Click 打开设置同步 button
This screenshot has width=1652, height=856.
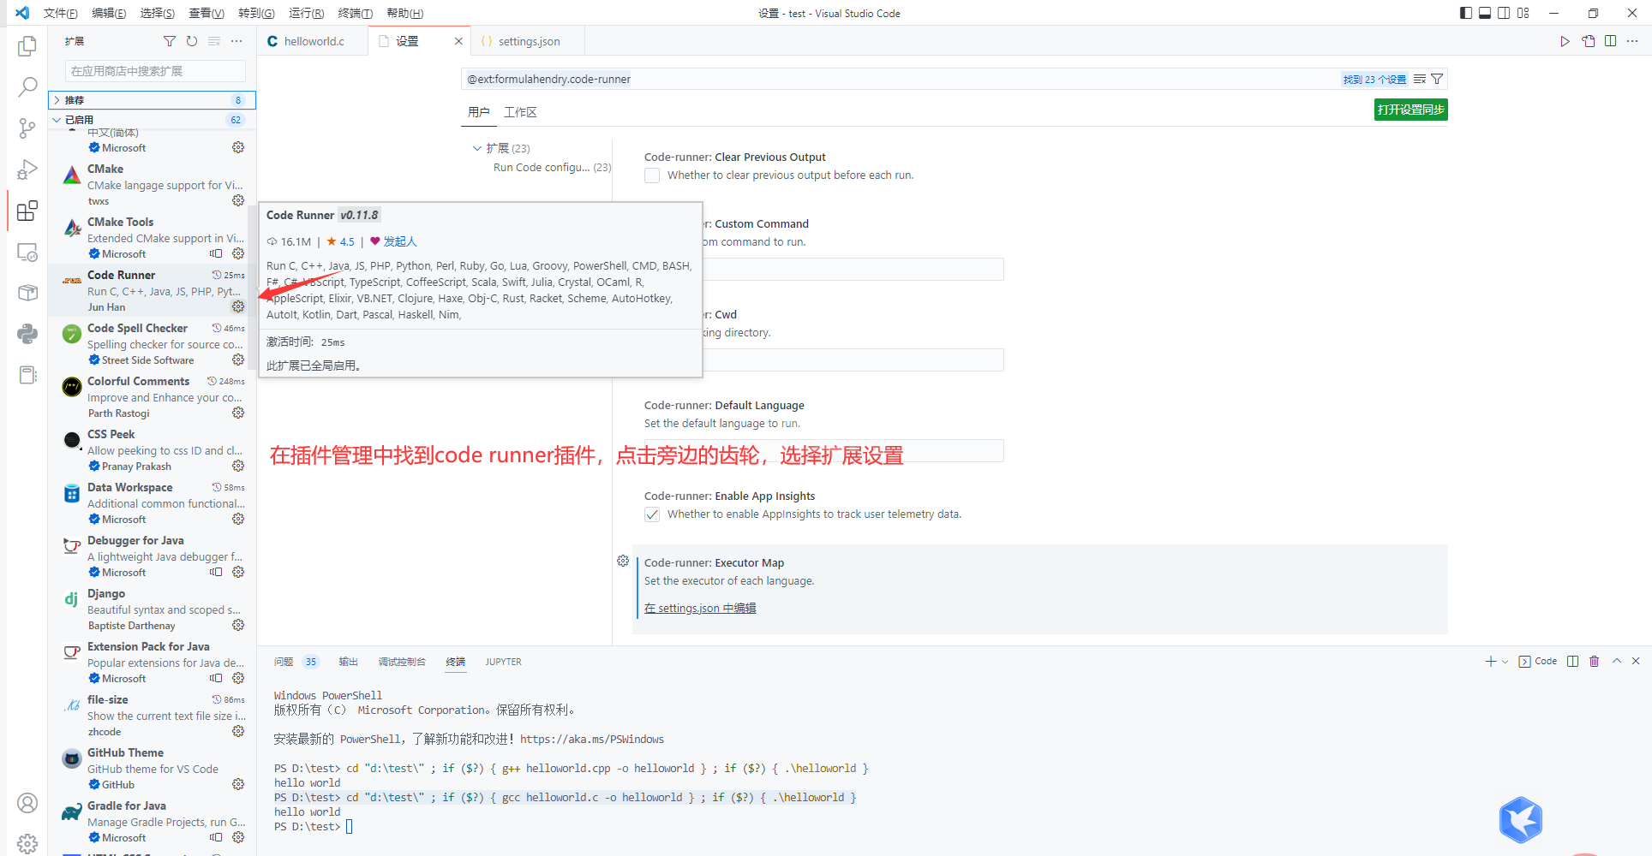point(1410,110)
